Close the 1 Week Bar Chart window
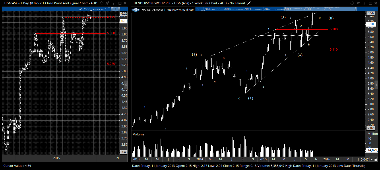The height and width of the screenshot is (170, 380). (376, 3)
